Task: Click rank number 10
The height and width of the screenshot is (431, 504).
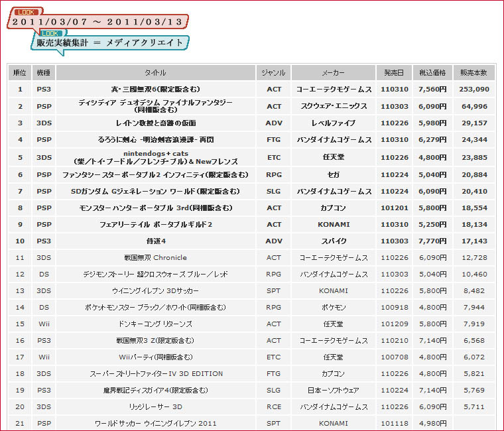Action: pos(20,241)
